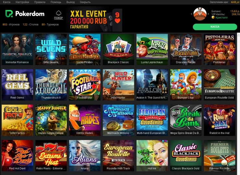The image size is (240, 175).
Task: Open Mega Spins Break Da Bank game
Action: (186, 120)
